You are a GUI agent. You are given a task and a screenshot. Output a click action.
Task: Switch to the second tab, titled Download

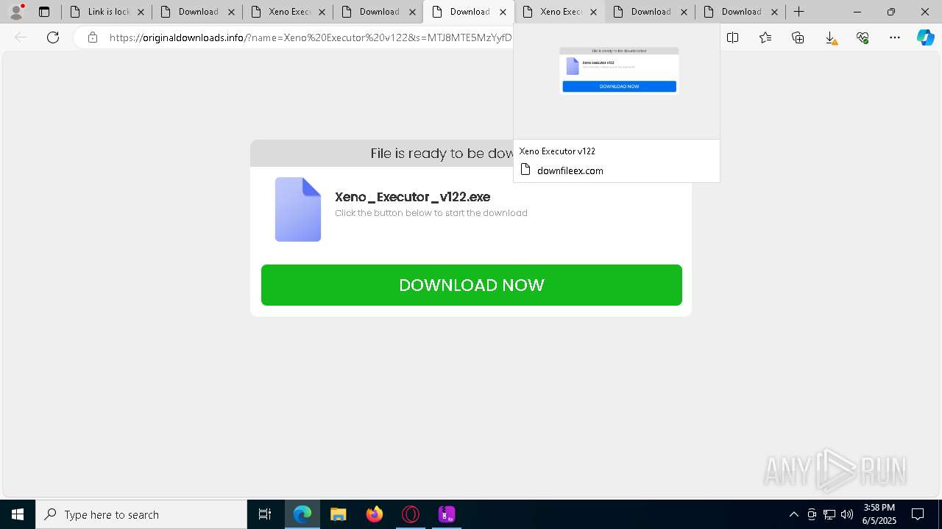[198, 12]
